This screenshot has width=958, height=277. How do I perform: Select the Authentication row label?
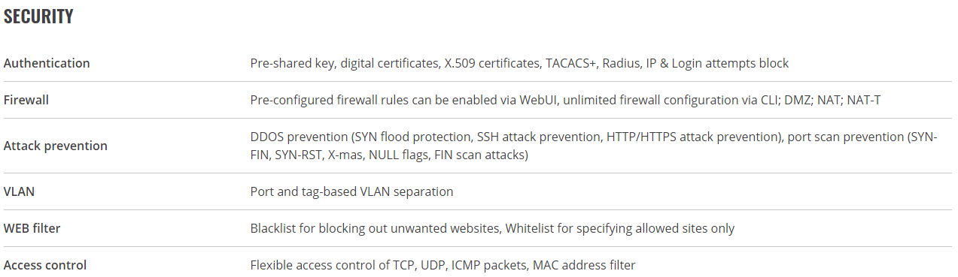point(47,63)
